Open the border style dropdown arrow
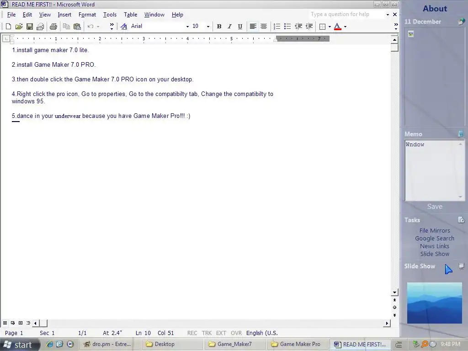 [330, 27]
